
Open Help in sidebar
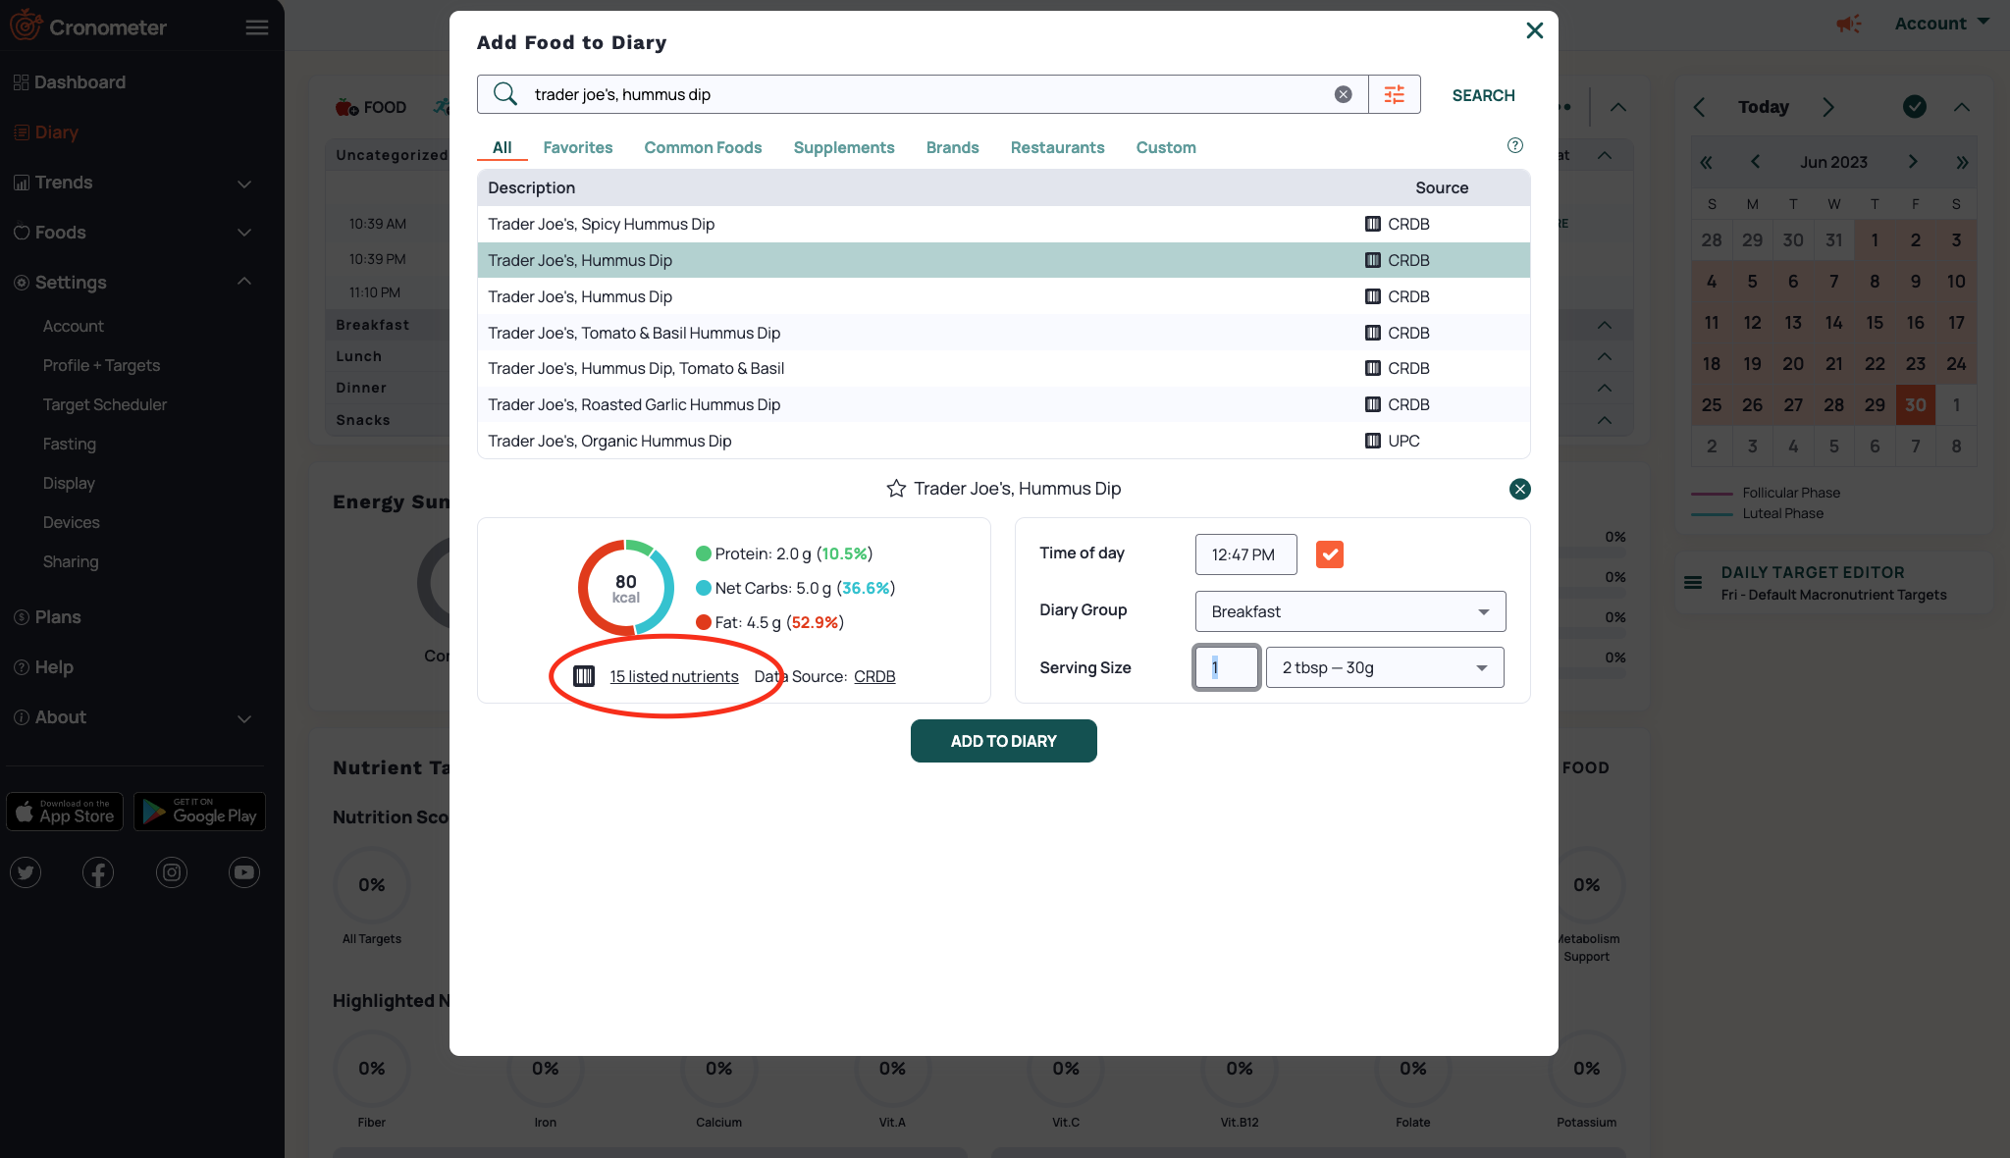[45, 667]
